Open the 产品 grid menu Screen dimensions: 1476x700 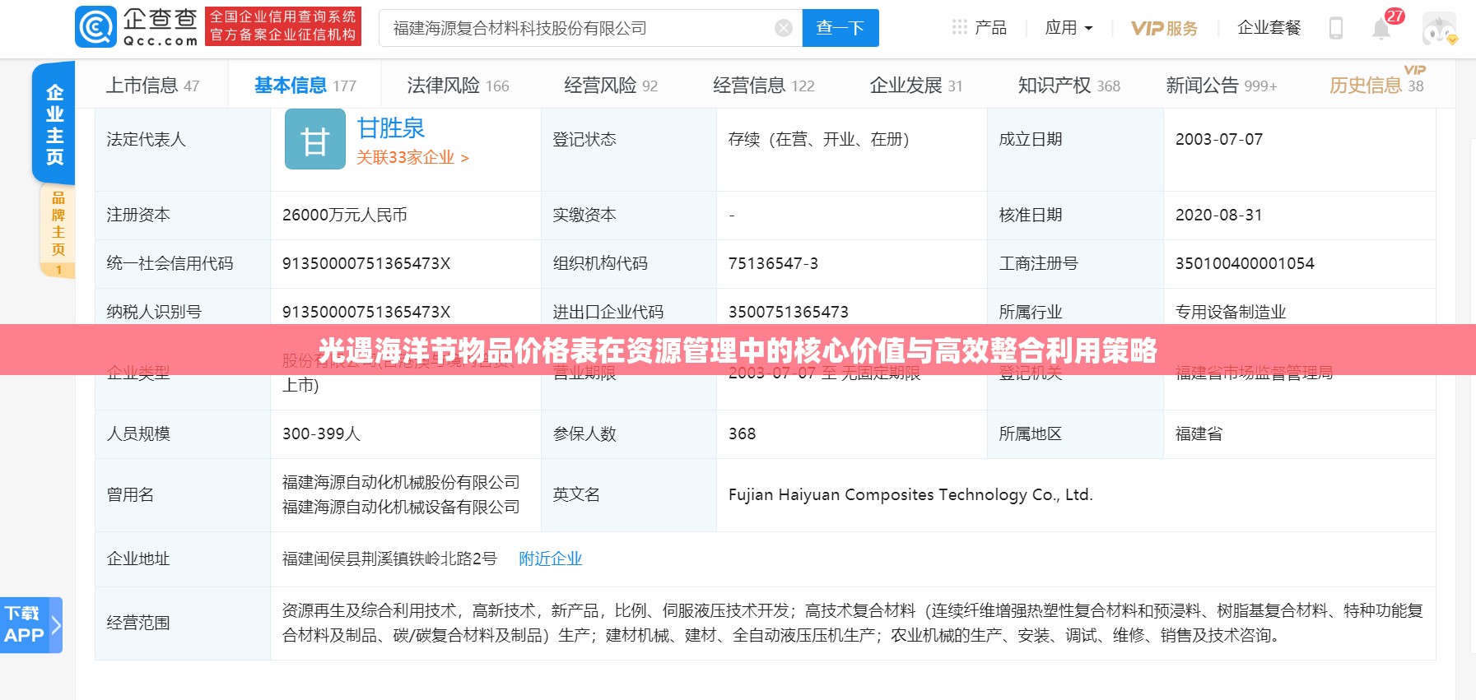click(x=979, y=27)
